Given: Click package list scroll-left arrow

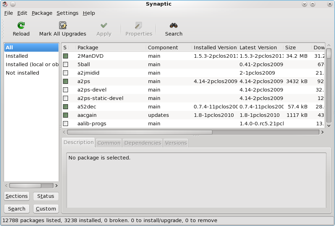Looking at the screenshot, I should 64,132.
